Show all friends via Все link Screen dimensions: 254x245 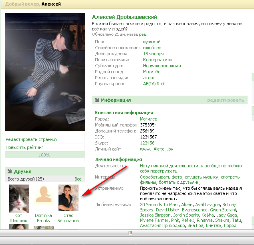click(78, 179)
